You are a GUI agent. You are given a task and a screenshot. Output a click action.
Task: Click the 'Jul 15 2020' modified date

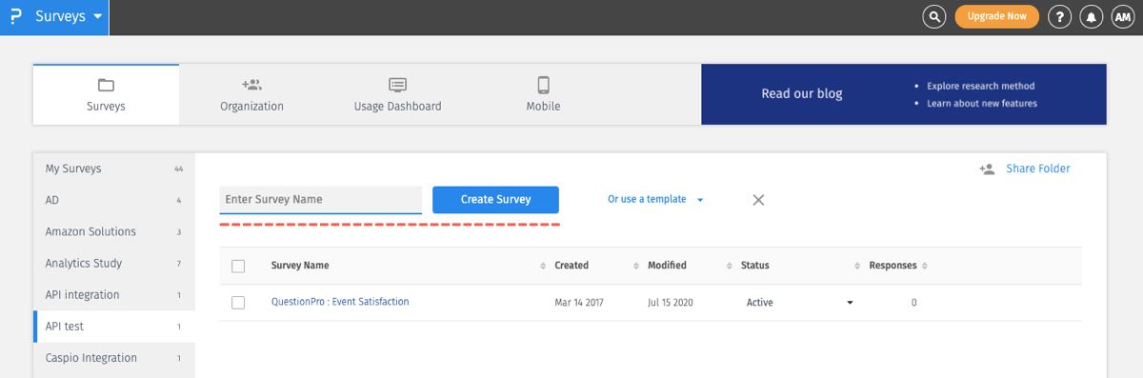pyautogui.click(x=670, y=303)
